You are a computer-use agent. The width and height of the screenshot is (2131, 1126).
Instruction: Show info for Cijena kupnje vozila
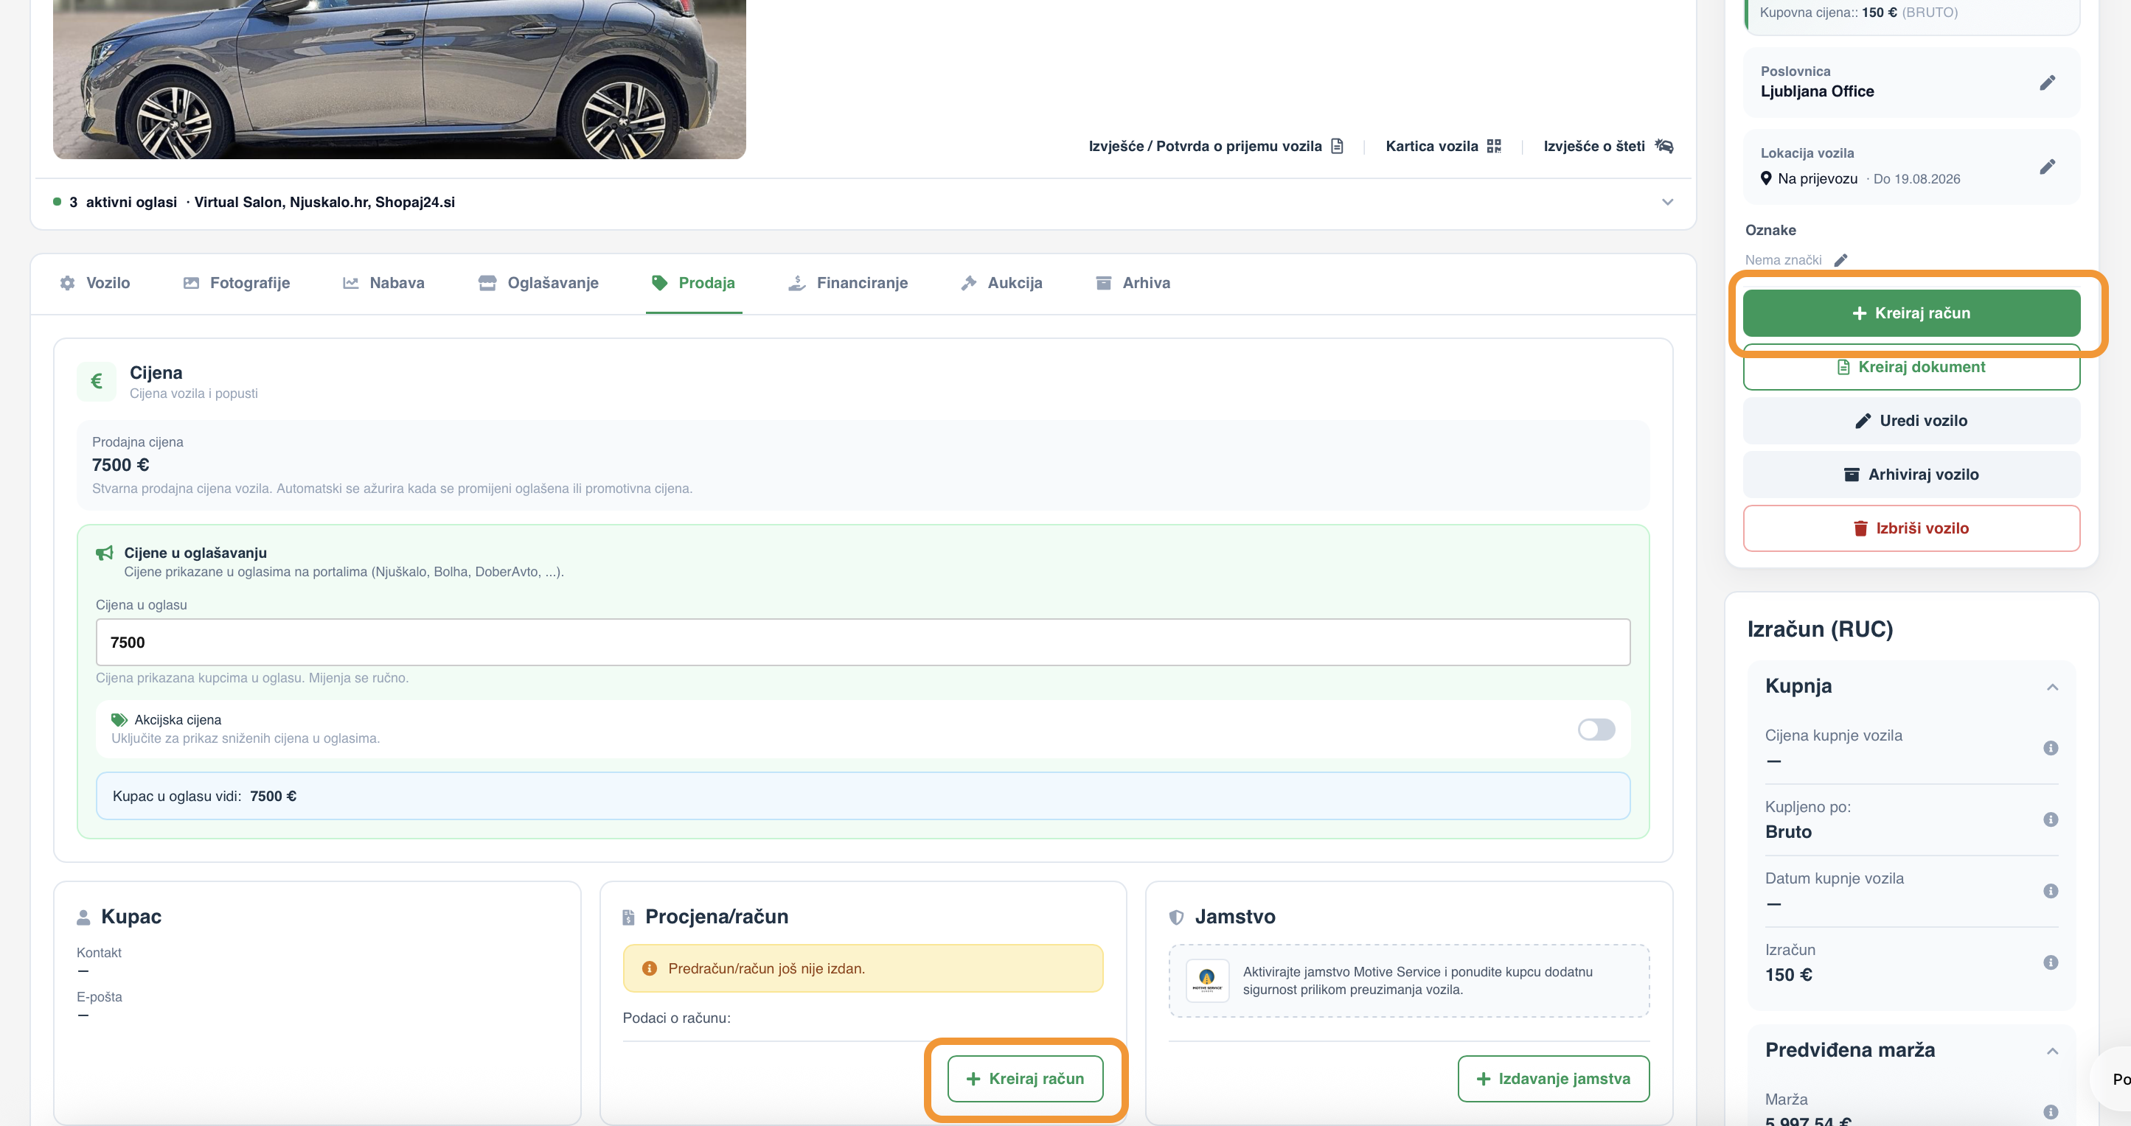click(2050, 748)
